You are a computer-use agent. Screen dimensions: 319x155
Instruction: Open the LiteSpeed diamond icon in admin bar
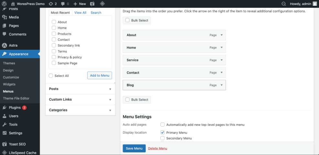coord(102,4)
